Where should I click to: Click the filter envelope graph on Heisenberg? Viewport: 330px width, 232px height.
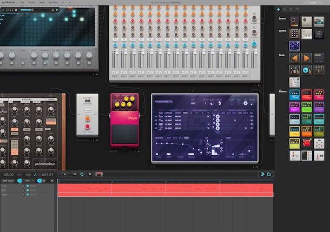pyautogui.click(x=240, y=148)
